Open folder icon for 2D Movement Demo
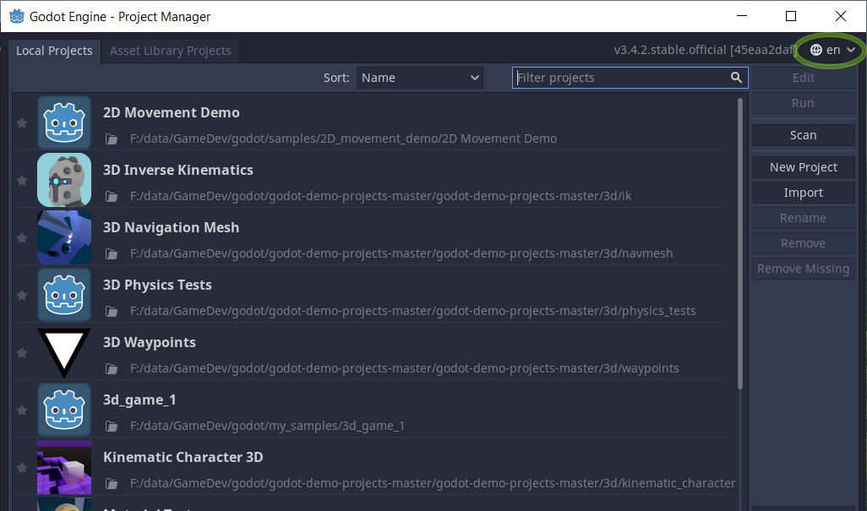This screenshot has width=867, height=511. tap(112, 139)
